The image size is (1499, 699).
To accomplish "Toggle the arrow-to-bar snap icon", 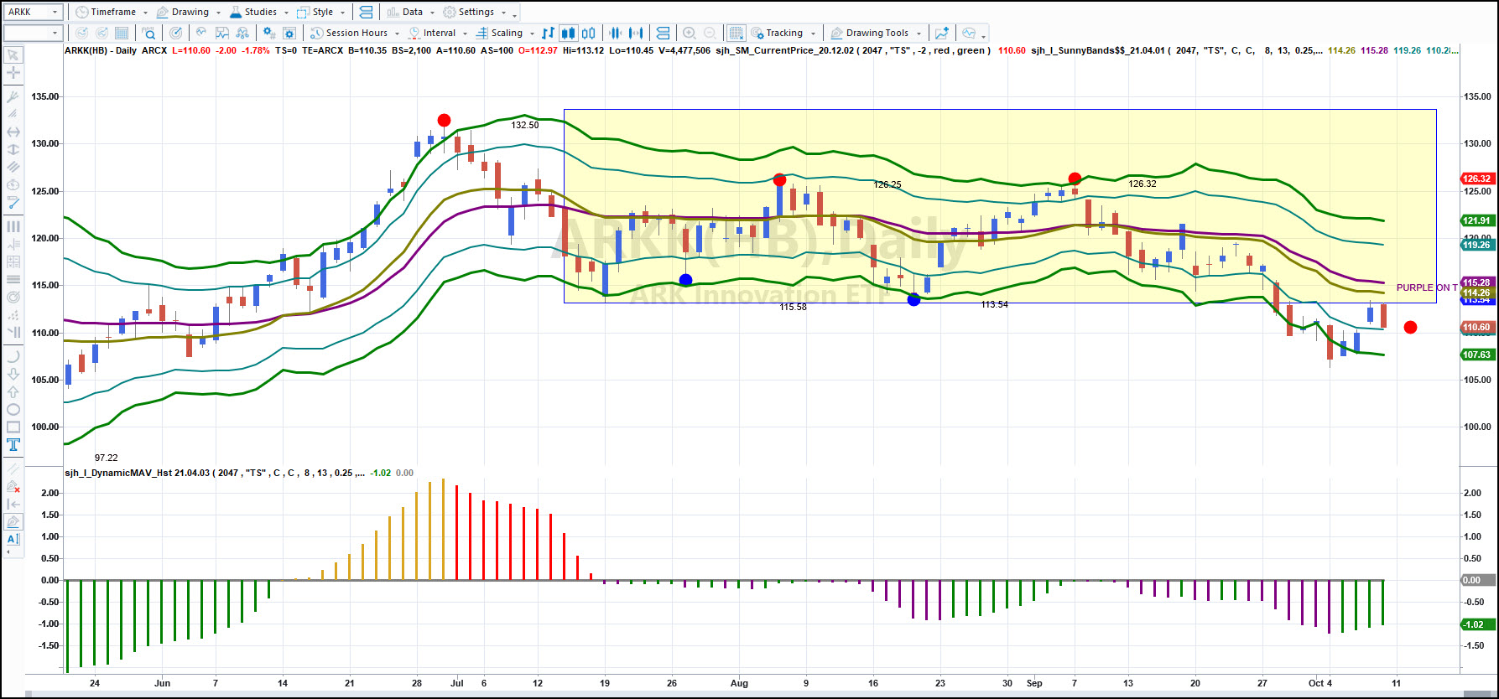I will pos(13,504).
